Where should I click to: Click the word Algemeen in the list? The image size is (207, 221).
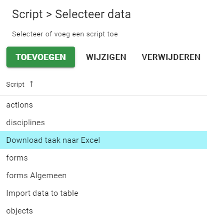48,176
